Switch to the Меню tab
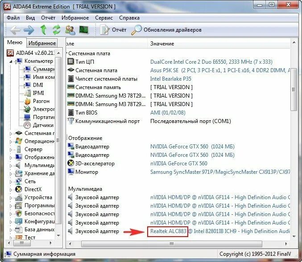The width and height of the screenshot is (302, 262). 15,42
